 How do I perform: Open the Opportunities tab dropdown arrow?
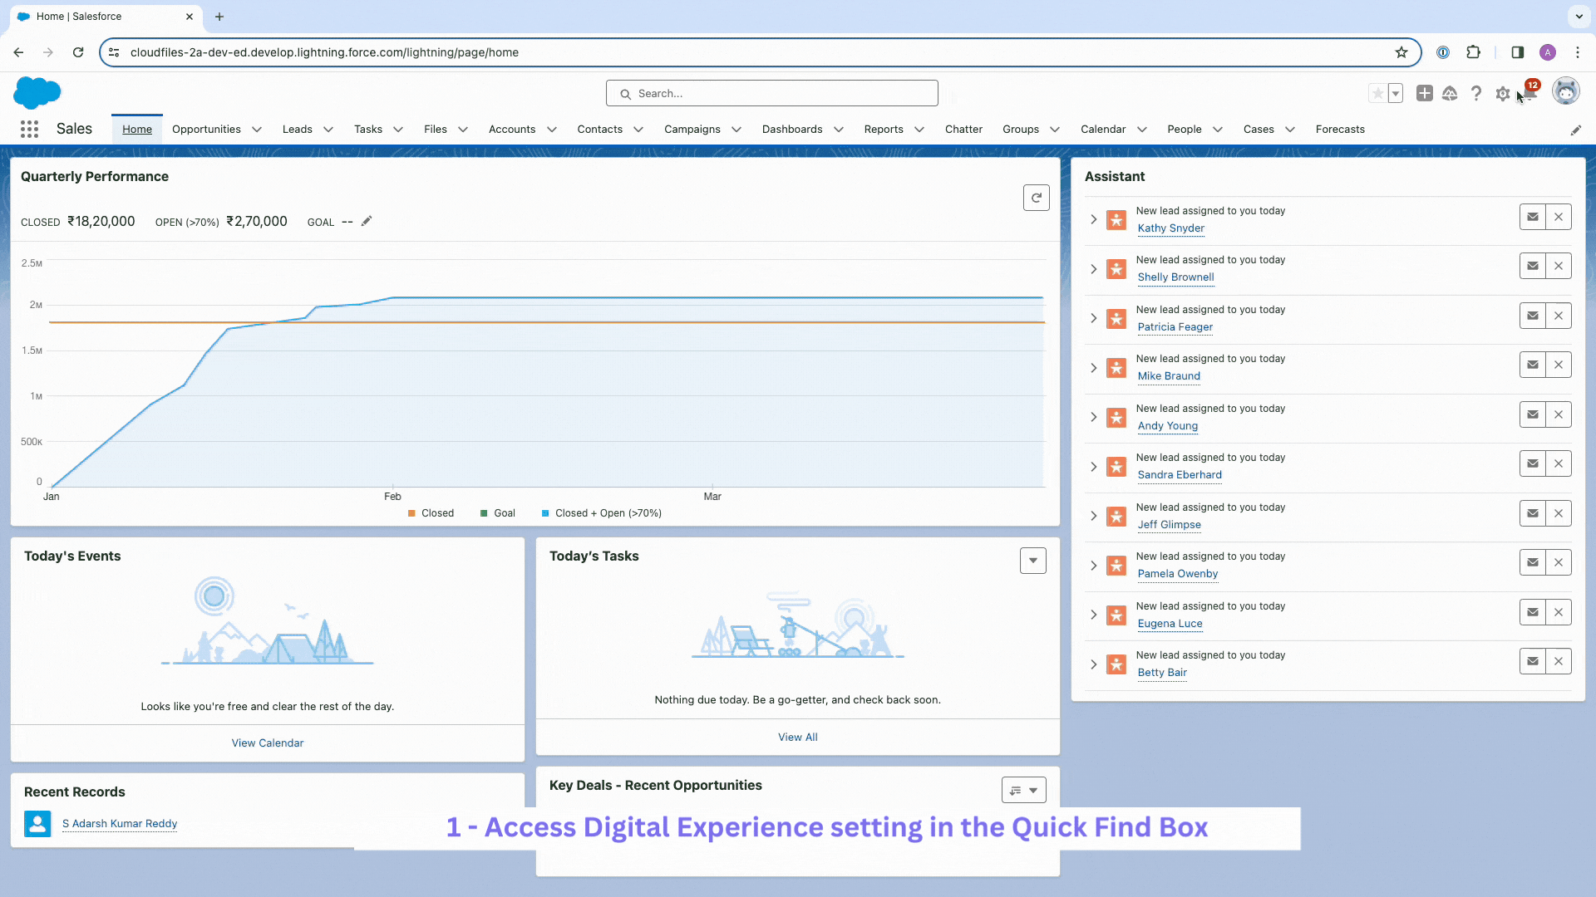257,130
